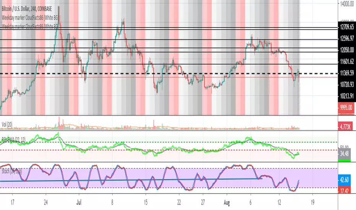The height and width of the screenshot is (210, 356).
Task: Click the 19 date label on time axis
Action: [x=312, y=202]
